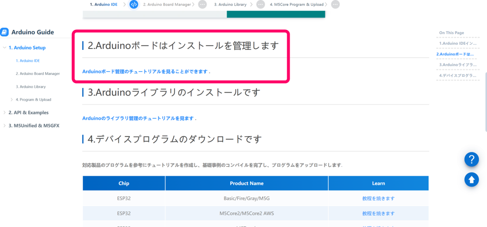Expand the 3. M5Unified & M5GFX section
Image resolution: width=487 pixels, height=227 pixels.
coord(4,125)
